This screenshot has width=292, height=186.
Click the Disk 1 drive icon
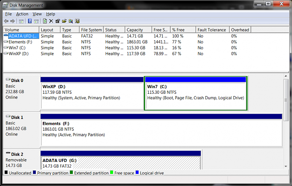point(8,116)
